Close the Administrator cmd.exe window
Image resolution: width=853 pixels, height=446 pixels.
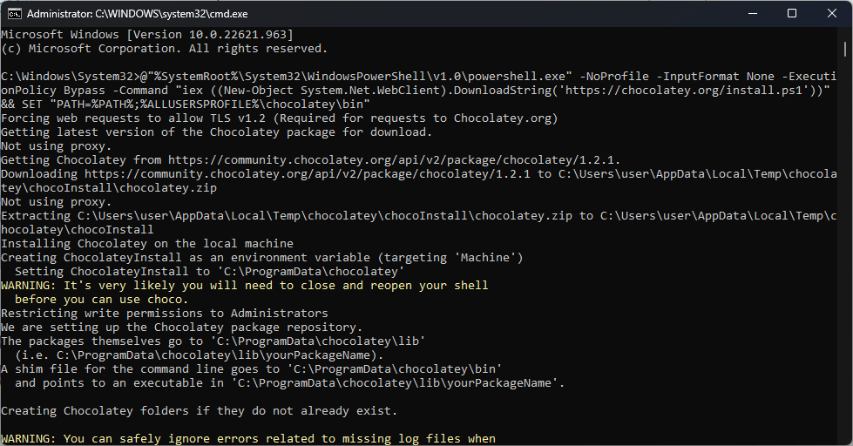pos(832,14)
